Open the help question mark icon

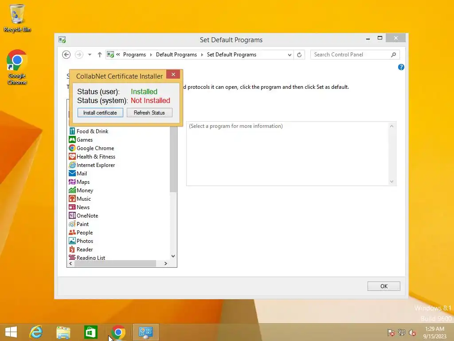(401, 67)
